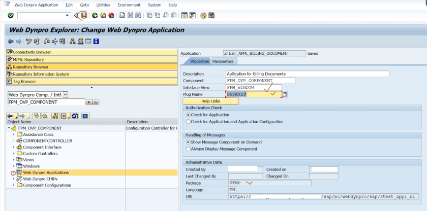Select Always Display Message Component option
Viewport: 427px width, 211px height.
[x=189, y=149]
